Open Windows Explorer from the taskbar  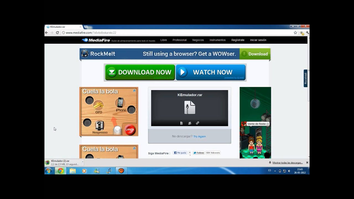tap(73, 171)
